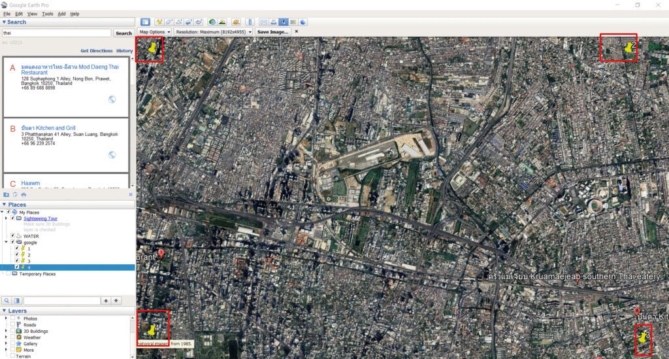
Task: Click yellow pushpin 4 on the map
Action: click(152, 330)
